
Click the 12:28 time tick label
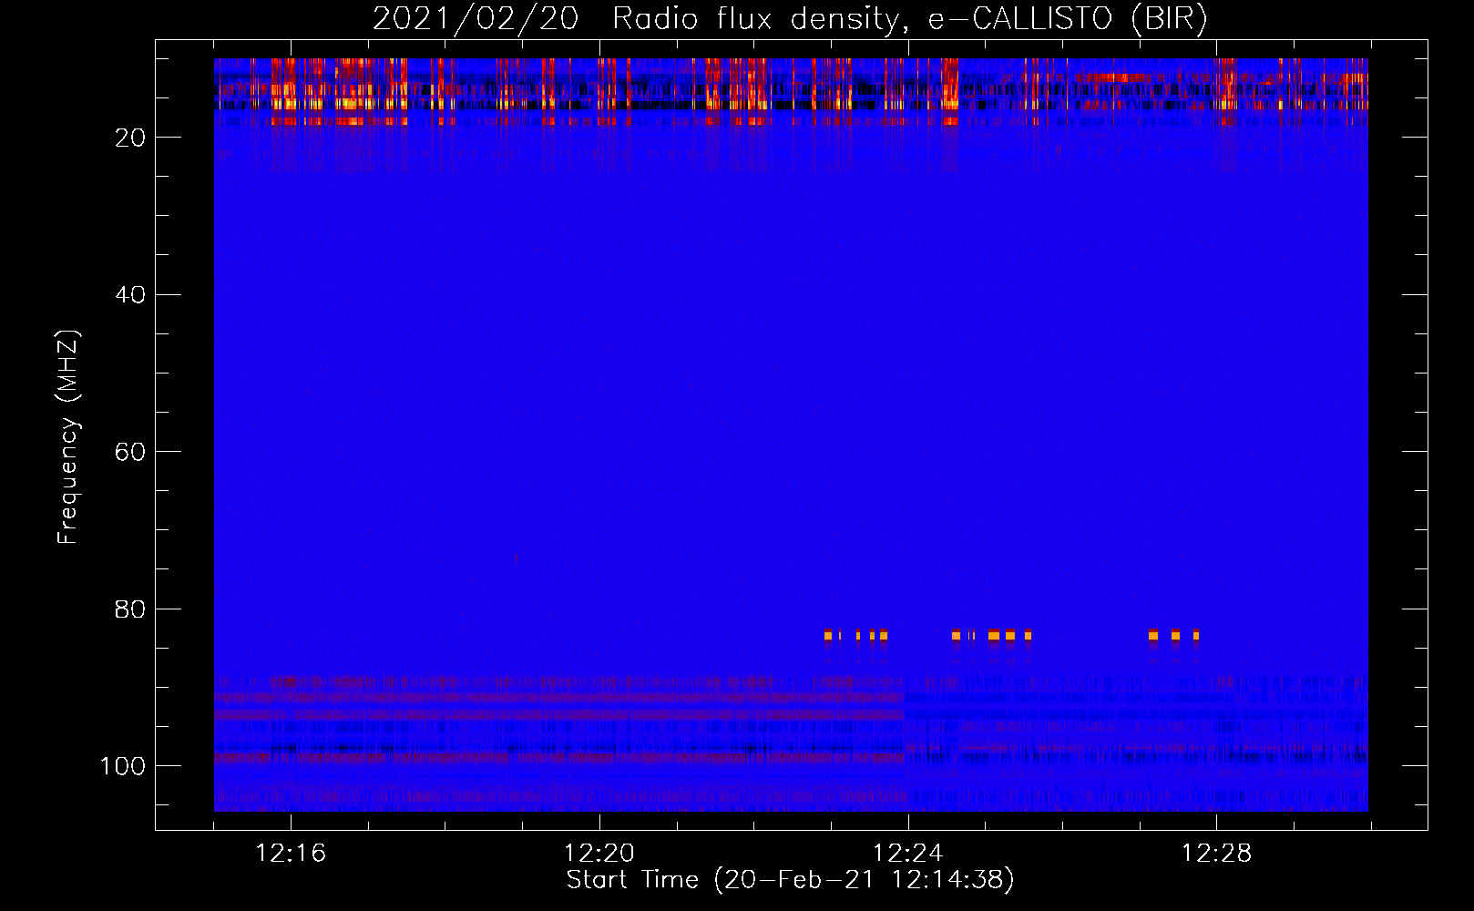(1217, 854)
